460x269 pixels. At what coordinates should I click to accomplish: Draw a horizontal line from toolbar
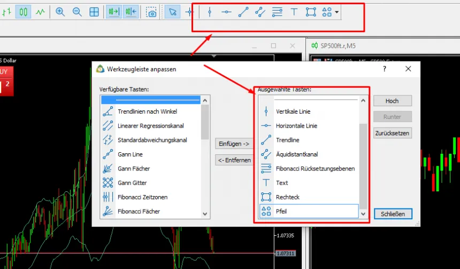point(226,12)
